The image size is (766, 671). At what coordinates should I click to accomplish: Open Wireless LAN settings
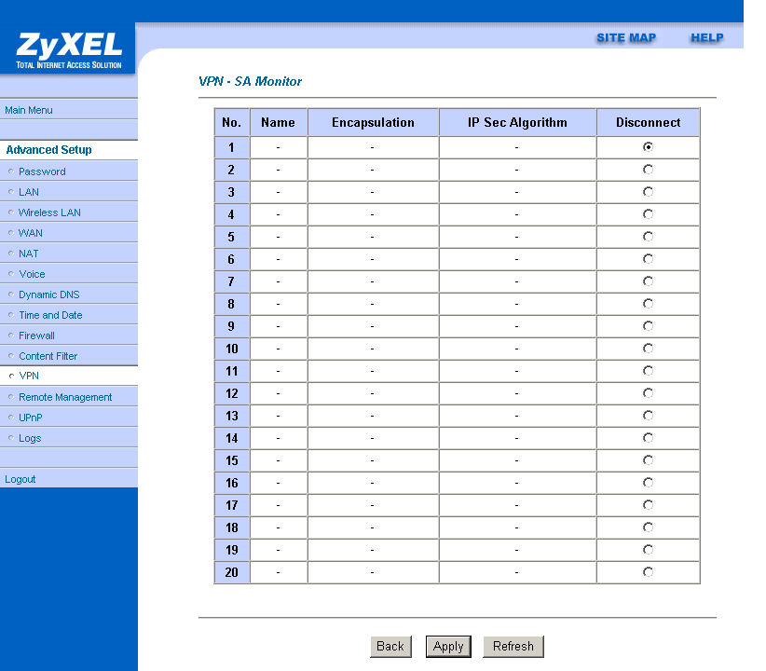tap(49, 212)
